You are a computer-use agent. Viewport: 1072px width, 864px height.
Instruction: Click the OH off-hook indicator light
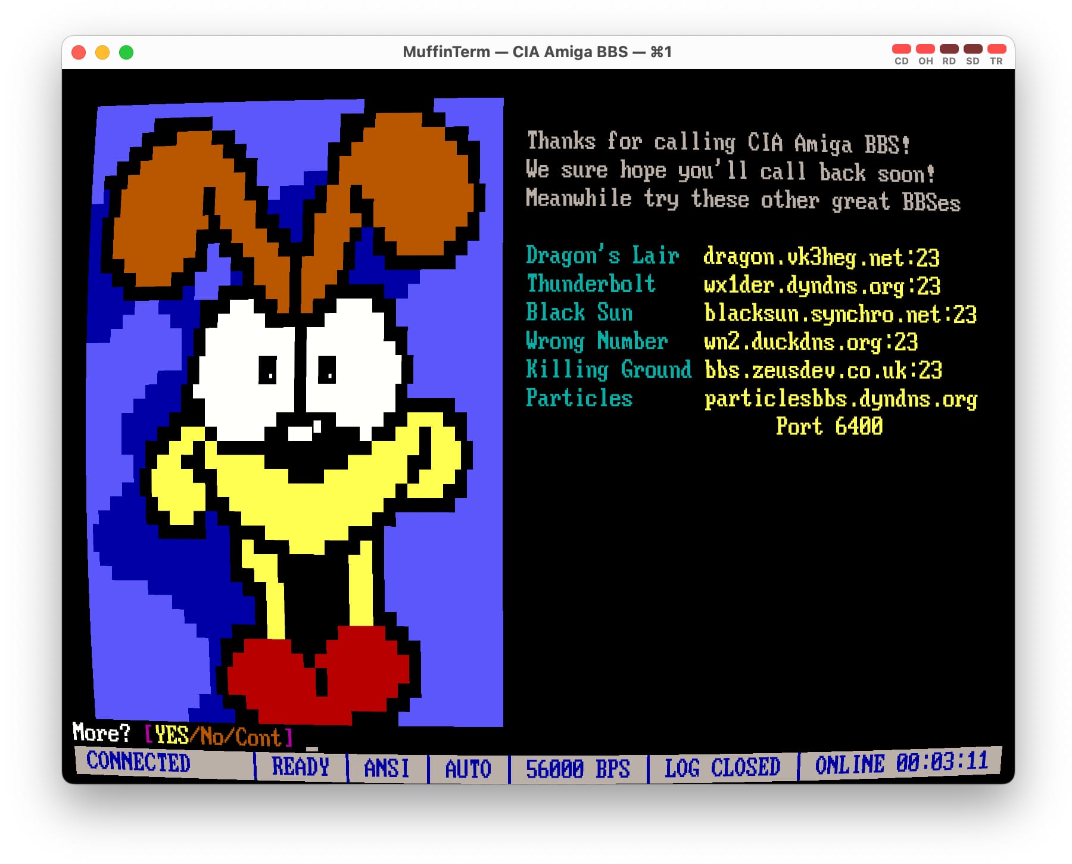[x=925, y=49]
